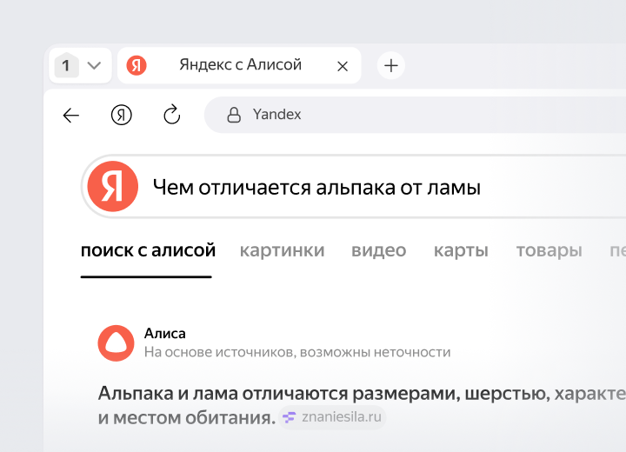Click the answer text about Альпака и лама
Image resolution: width=626 pixels, height=452 pixels.
point(362,405)
